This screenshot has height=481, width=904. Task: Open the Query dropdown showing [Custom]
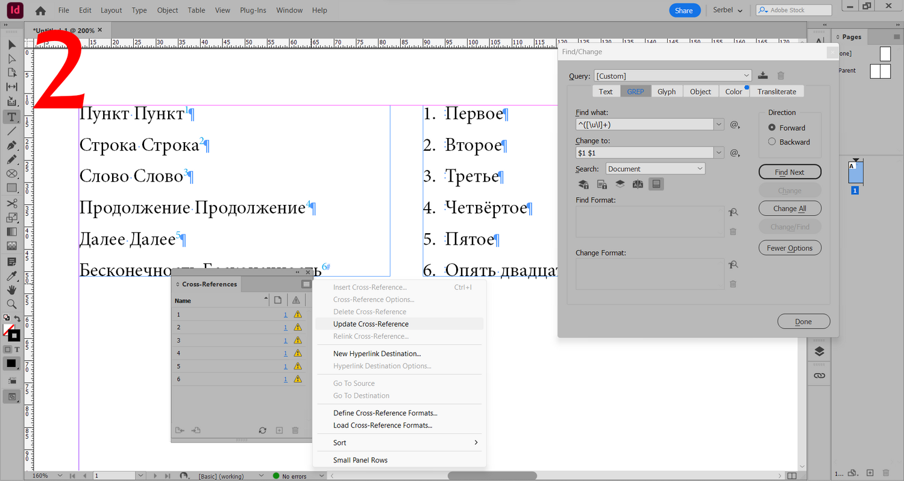pos(673,76)
